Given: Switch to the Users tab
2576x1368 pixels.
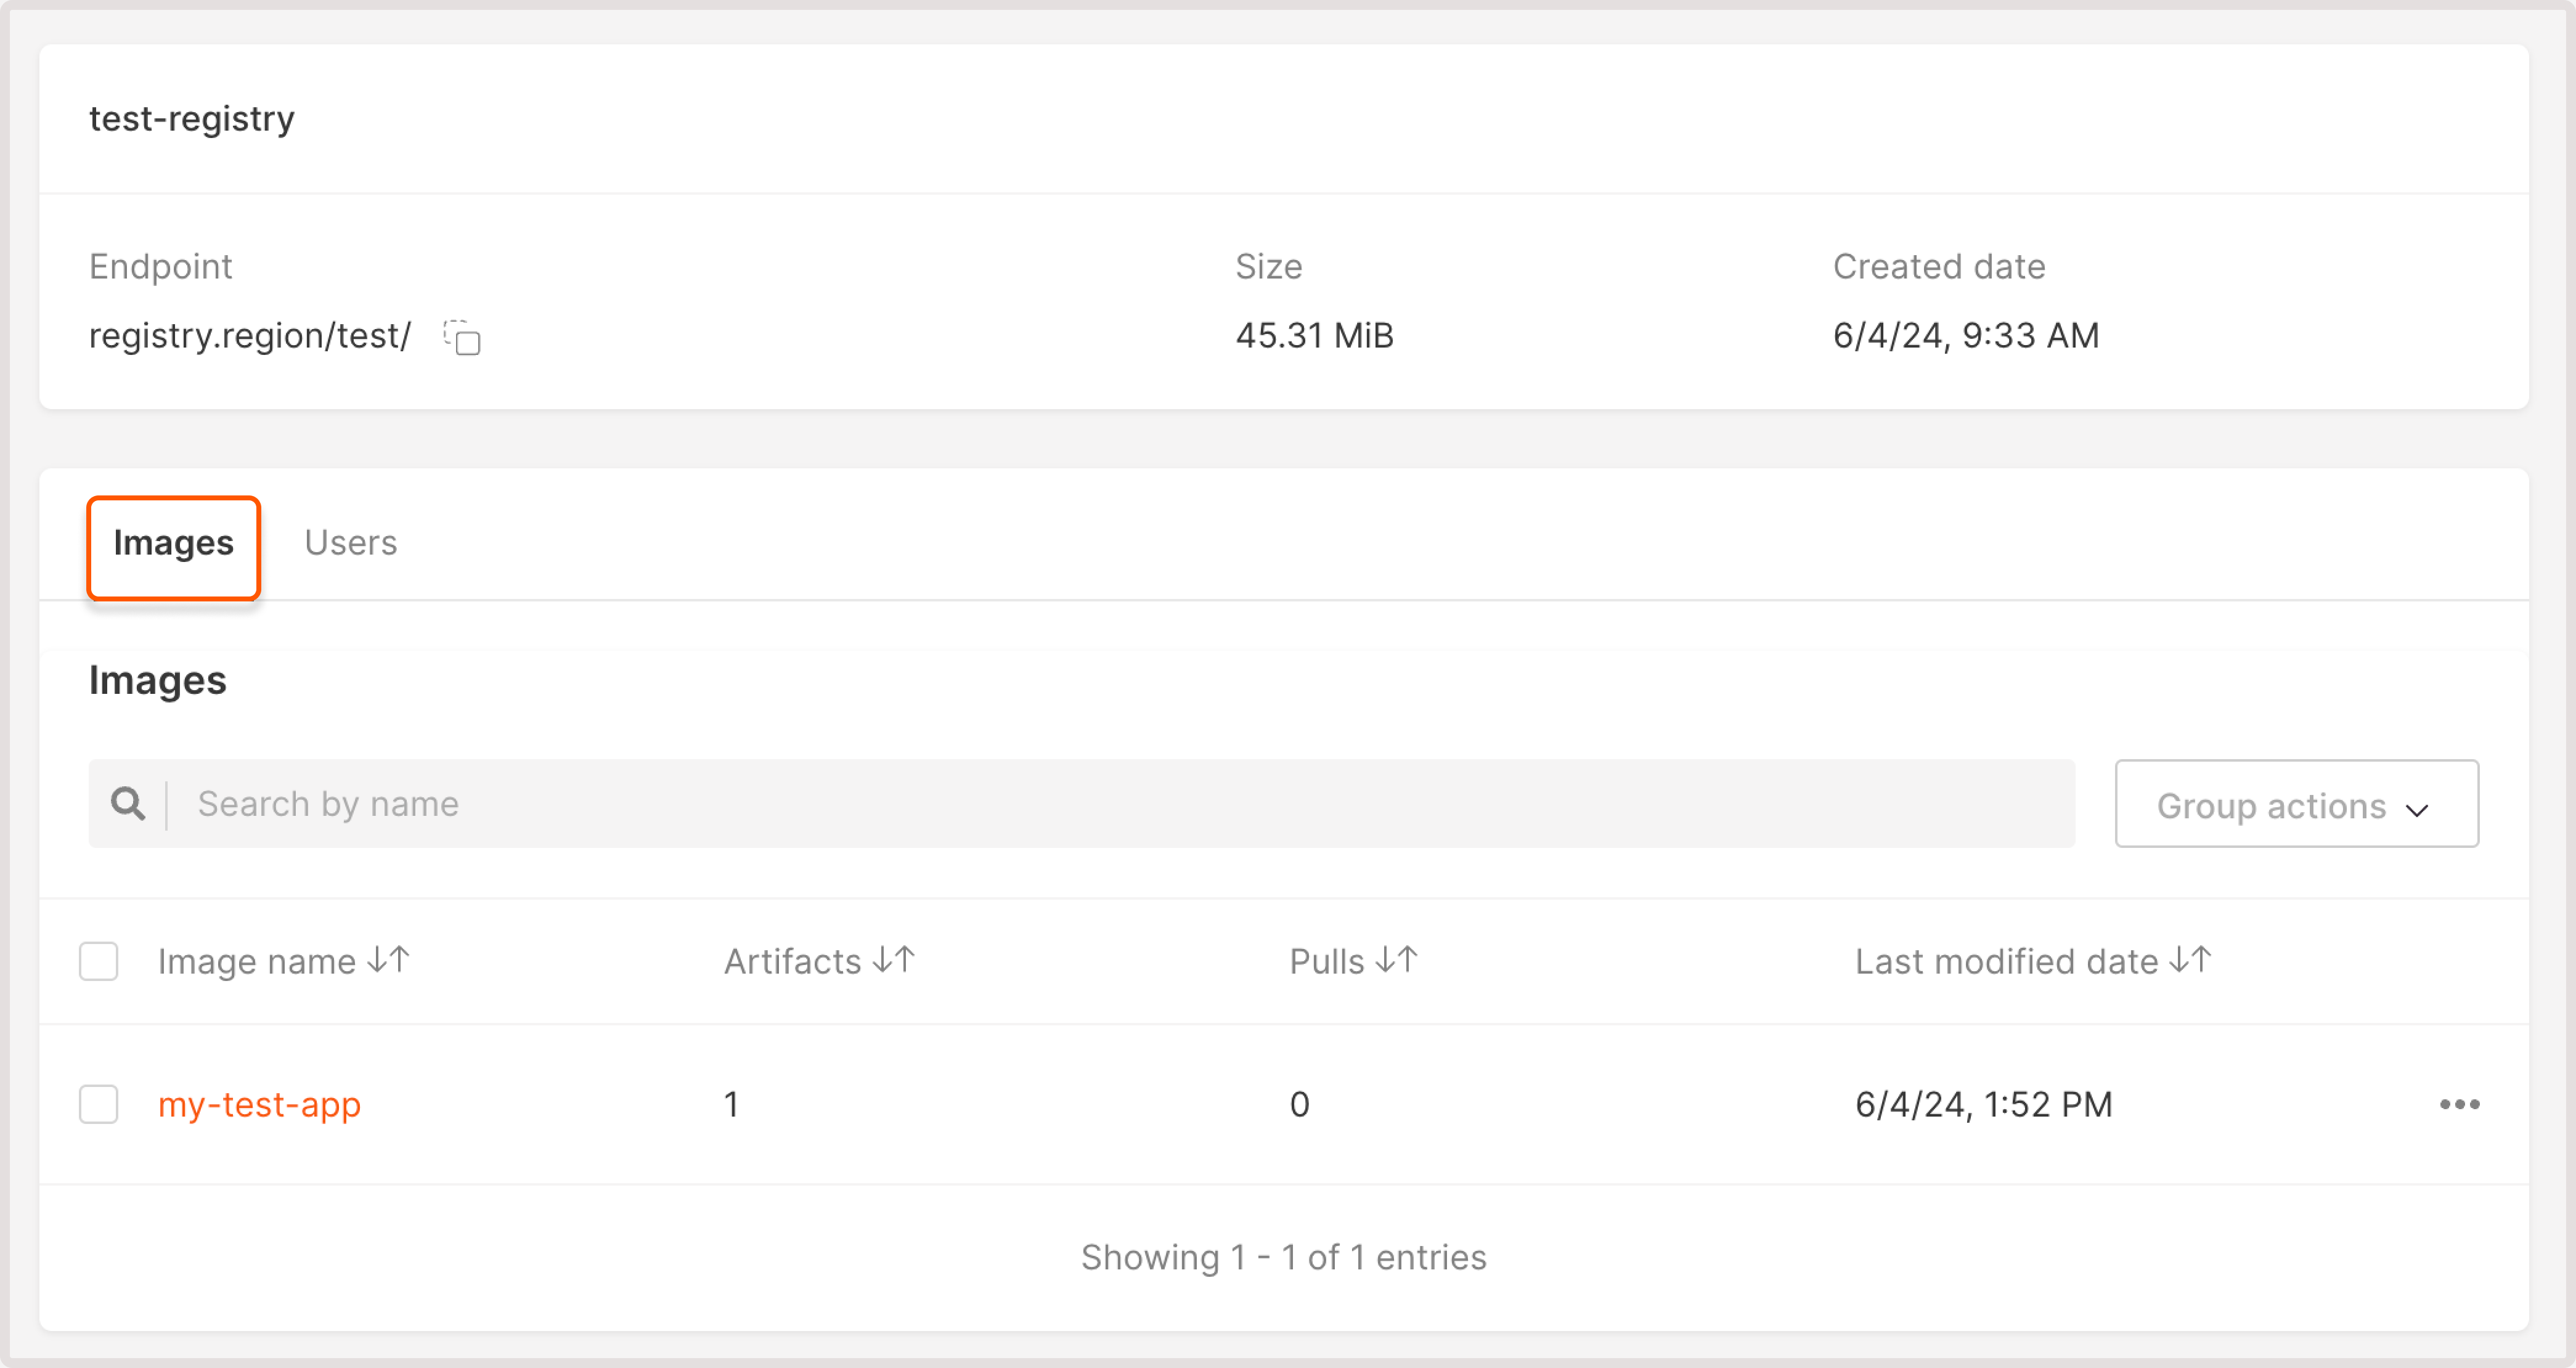Looking at the screenshot, I should 350,542.
